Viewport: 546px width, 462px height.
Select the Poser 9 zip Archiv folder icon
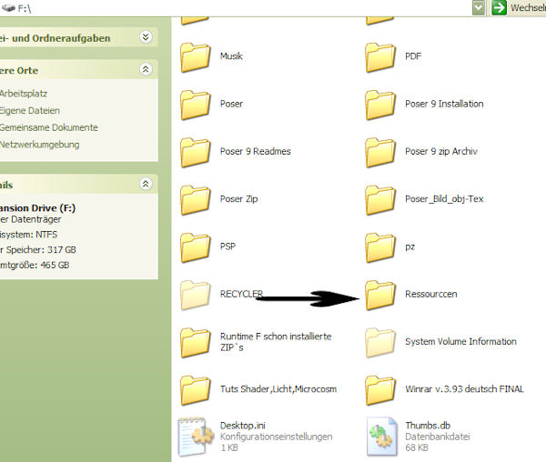380,153
